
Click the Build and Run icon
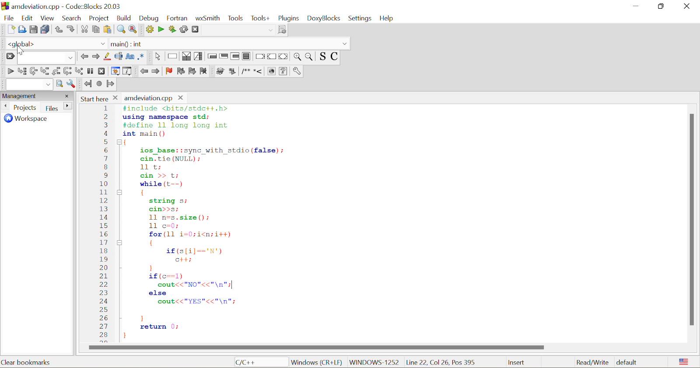[x=172, y=30]
